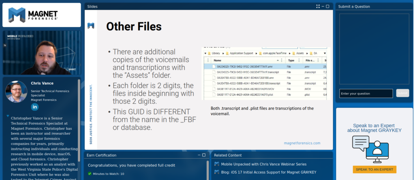Toggle the Name column sort arrow
The image size is (415, 180).
pyautogui.click(x=278, y=60)
